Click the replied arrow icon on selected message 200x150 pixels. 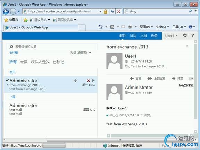[x=76, y=81]
